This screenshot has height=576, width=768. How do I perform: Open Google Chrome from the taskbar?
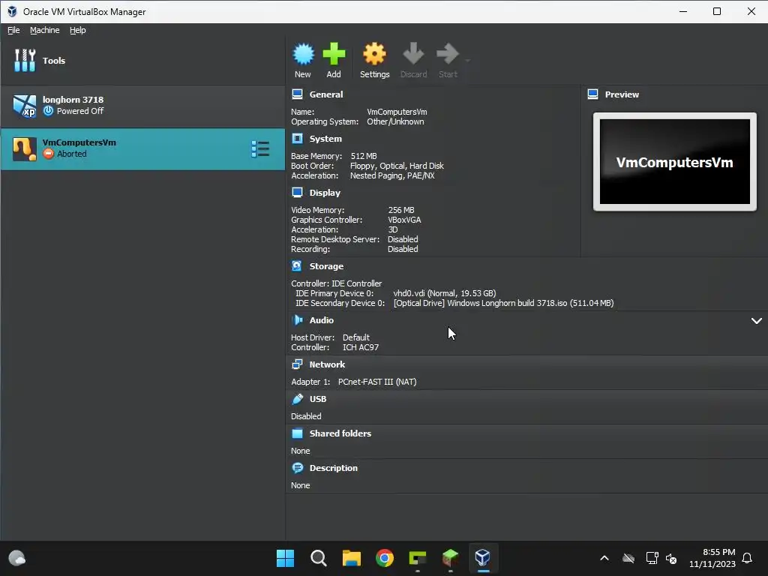pos(385,558)
